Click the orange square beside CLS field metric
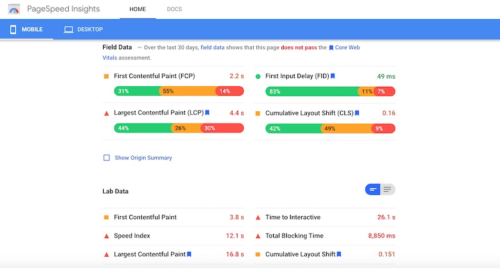The height and width of the screenshot is (268, 500). [x=258, y=113]
